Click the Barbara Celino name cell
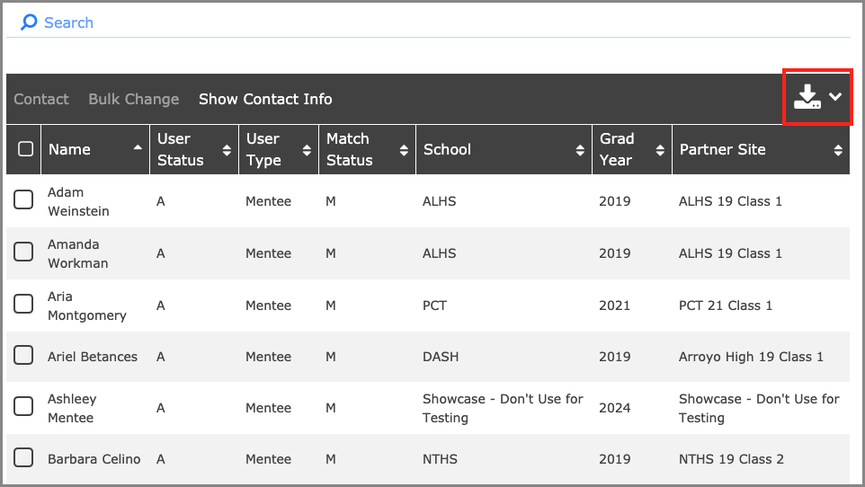 coord(94,459)
